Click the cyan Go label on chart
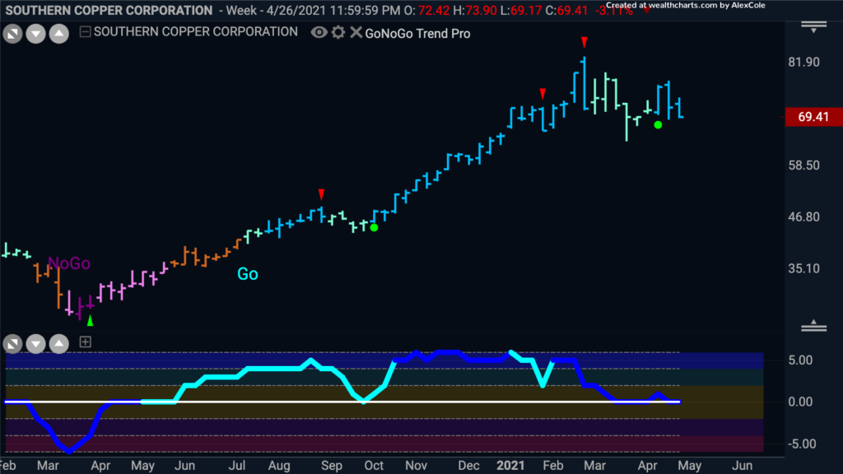The width and height of the screenshot is (843, 474). (x=248, y=274)
